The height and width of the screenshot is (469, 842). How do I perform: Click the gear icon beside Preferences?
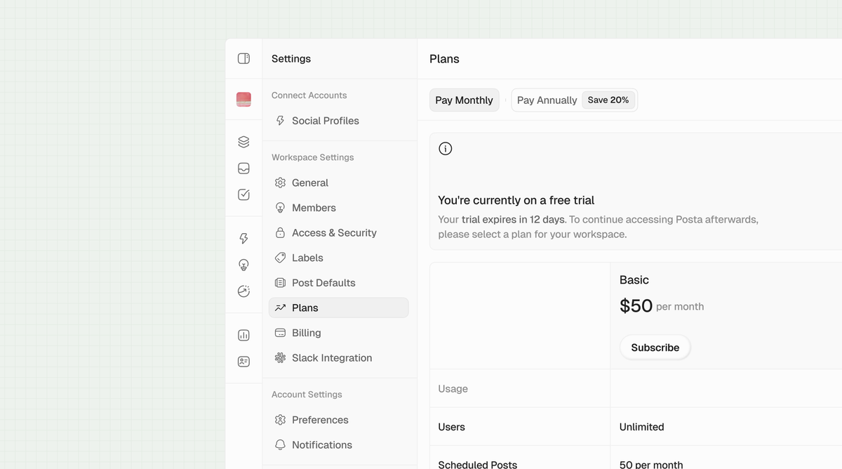[280, 420]
